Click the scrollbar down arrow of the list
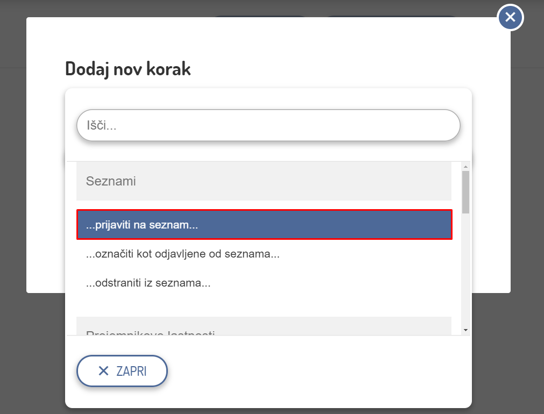 point(466,330)
